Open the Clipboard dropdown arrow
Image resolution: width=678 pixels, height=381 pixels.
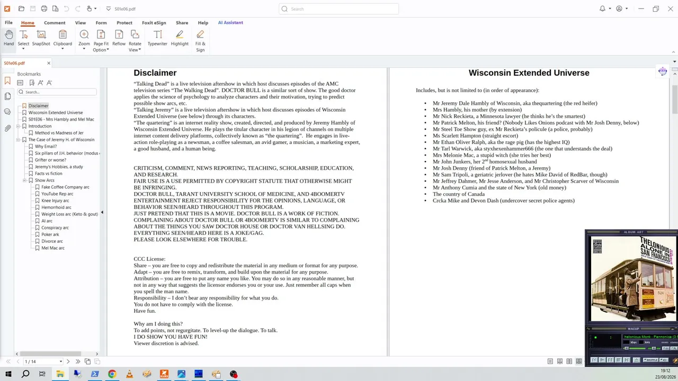pos(63,49)
